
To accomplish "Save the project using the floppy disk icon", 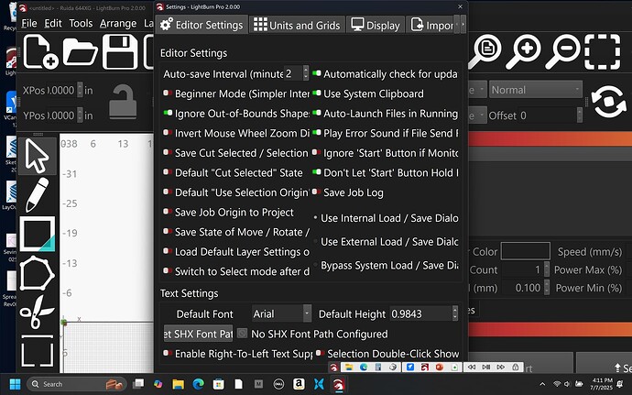I will click(120, 51).
